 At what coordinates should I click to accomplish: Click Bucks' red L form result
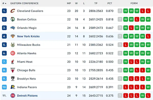125,45
